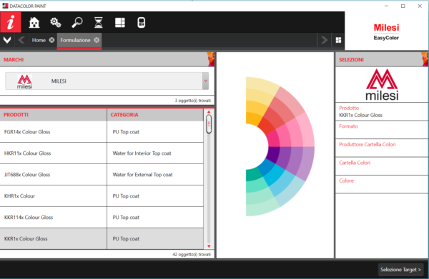Switch to the Home tab
This screenshot has width=429, height=279.
[39, 40]
